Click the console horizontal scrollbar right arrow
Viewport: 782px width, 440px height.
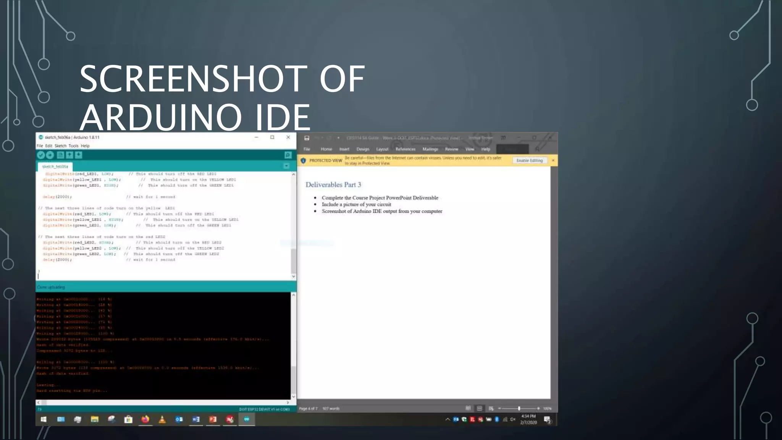click(x=288, y=403)
